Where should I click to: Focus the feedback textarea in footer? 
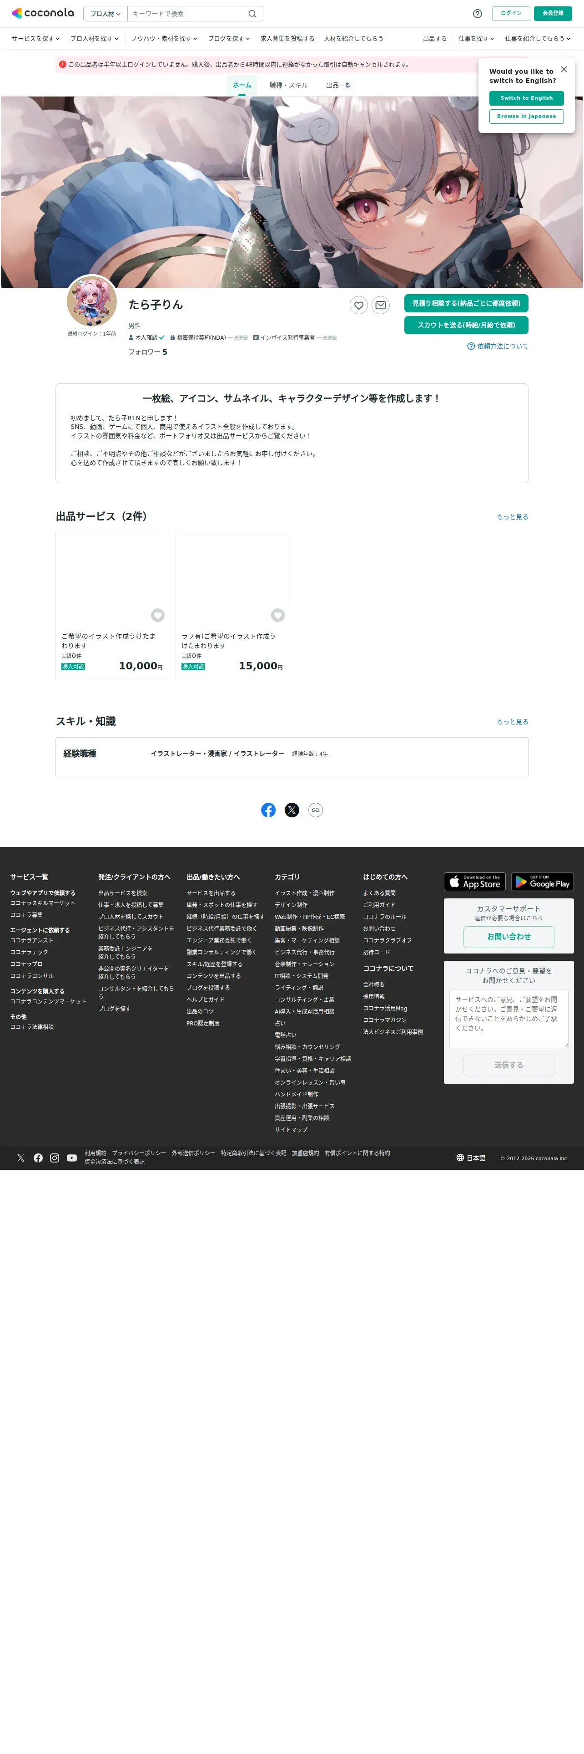coord(508,1019)
